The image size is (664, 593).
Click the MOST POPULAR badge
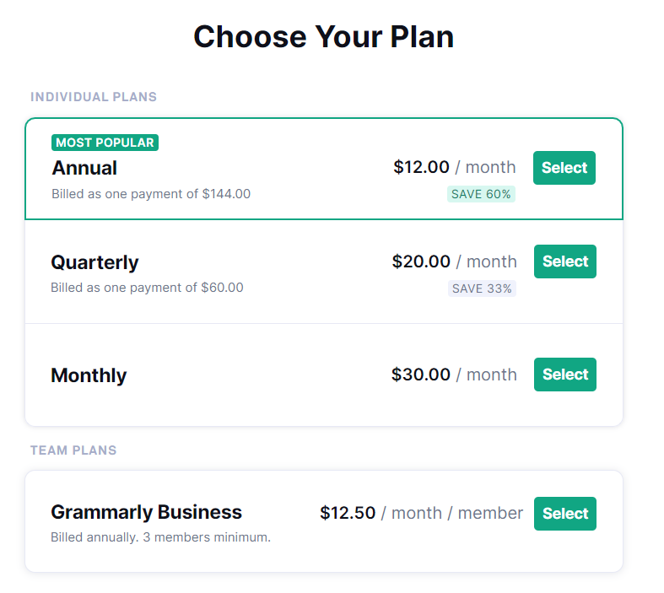(105, 143)
